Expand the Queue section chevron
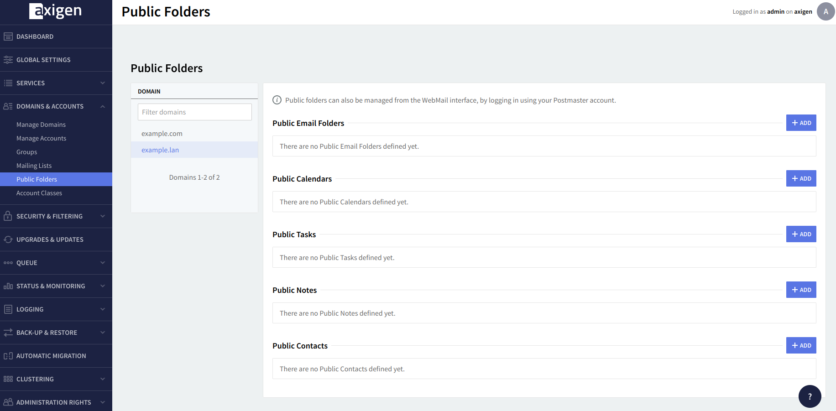836x411 pixels. point(103,263)
